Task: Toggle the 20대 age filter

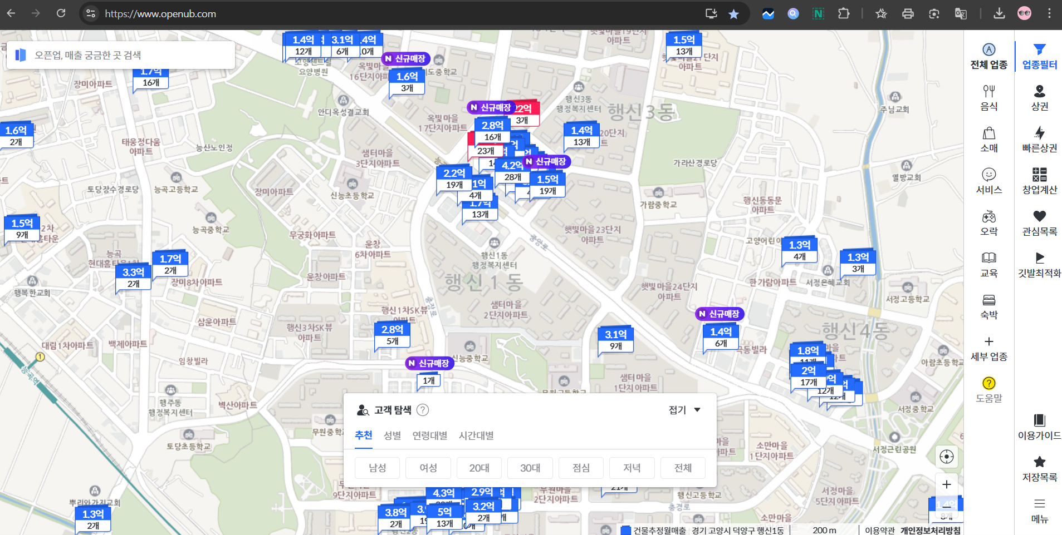Action: (x=479, y=468)
